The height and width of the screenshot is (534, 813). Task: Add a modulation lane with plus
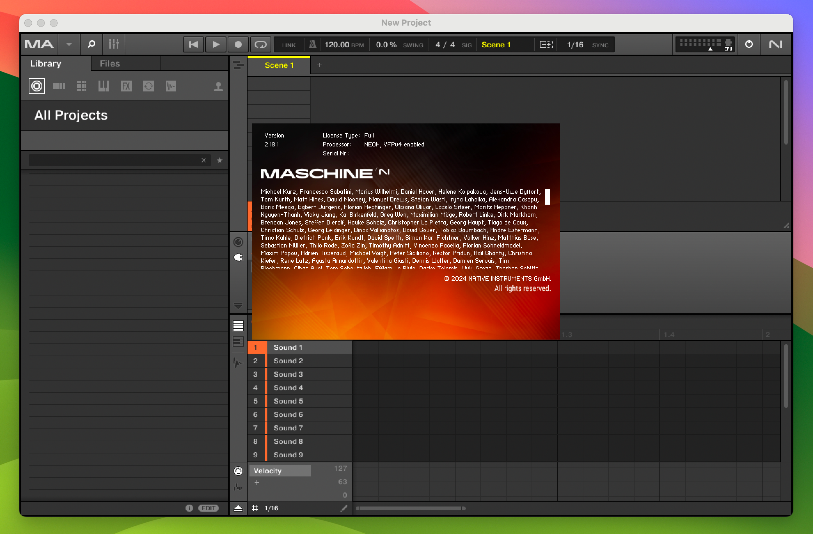coord(257,483)
